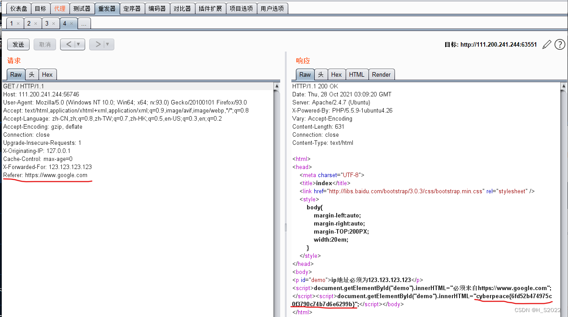Close repeater tab 3

click(53, 24)
